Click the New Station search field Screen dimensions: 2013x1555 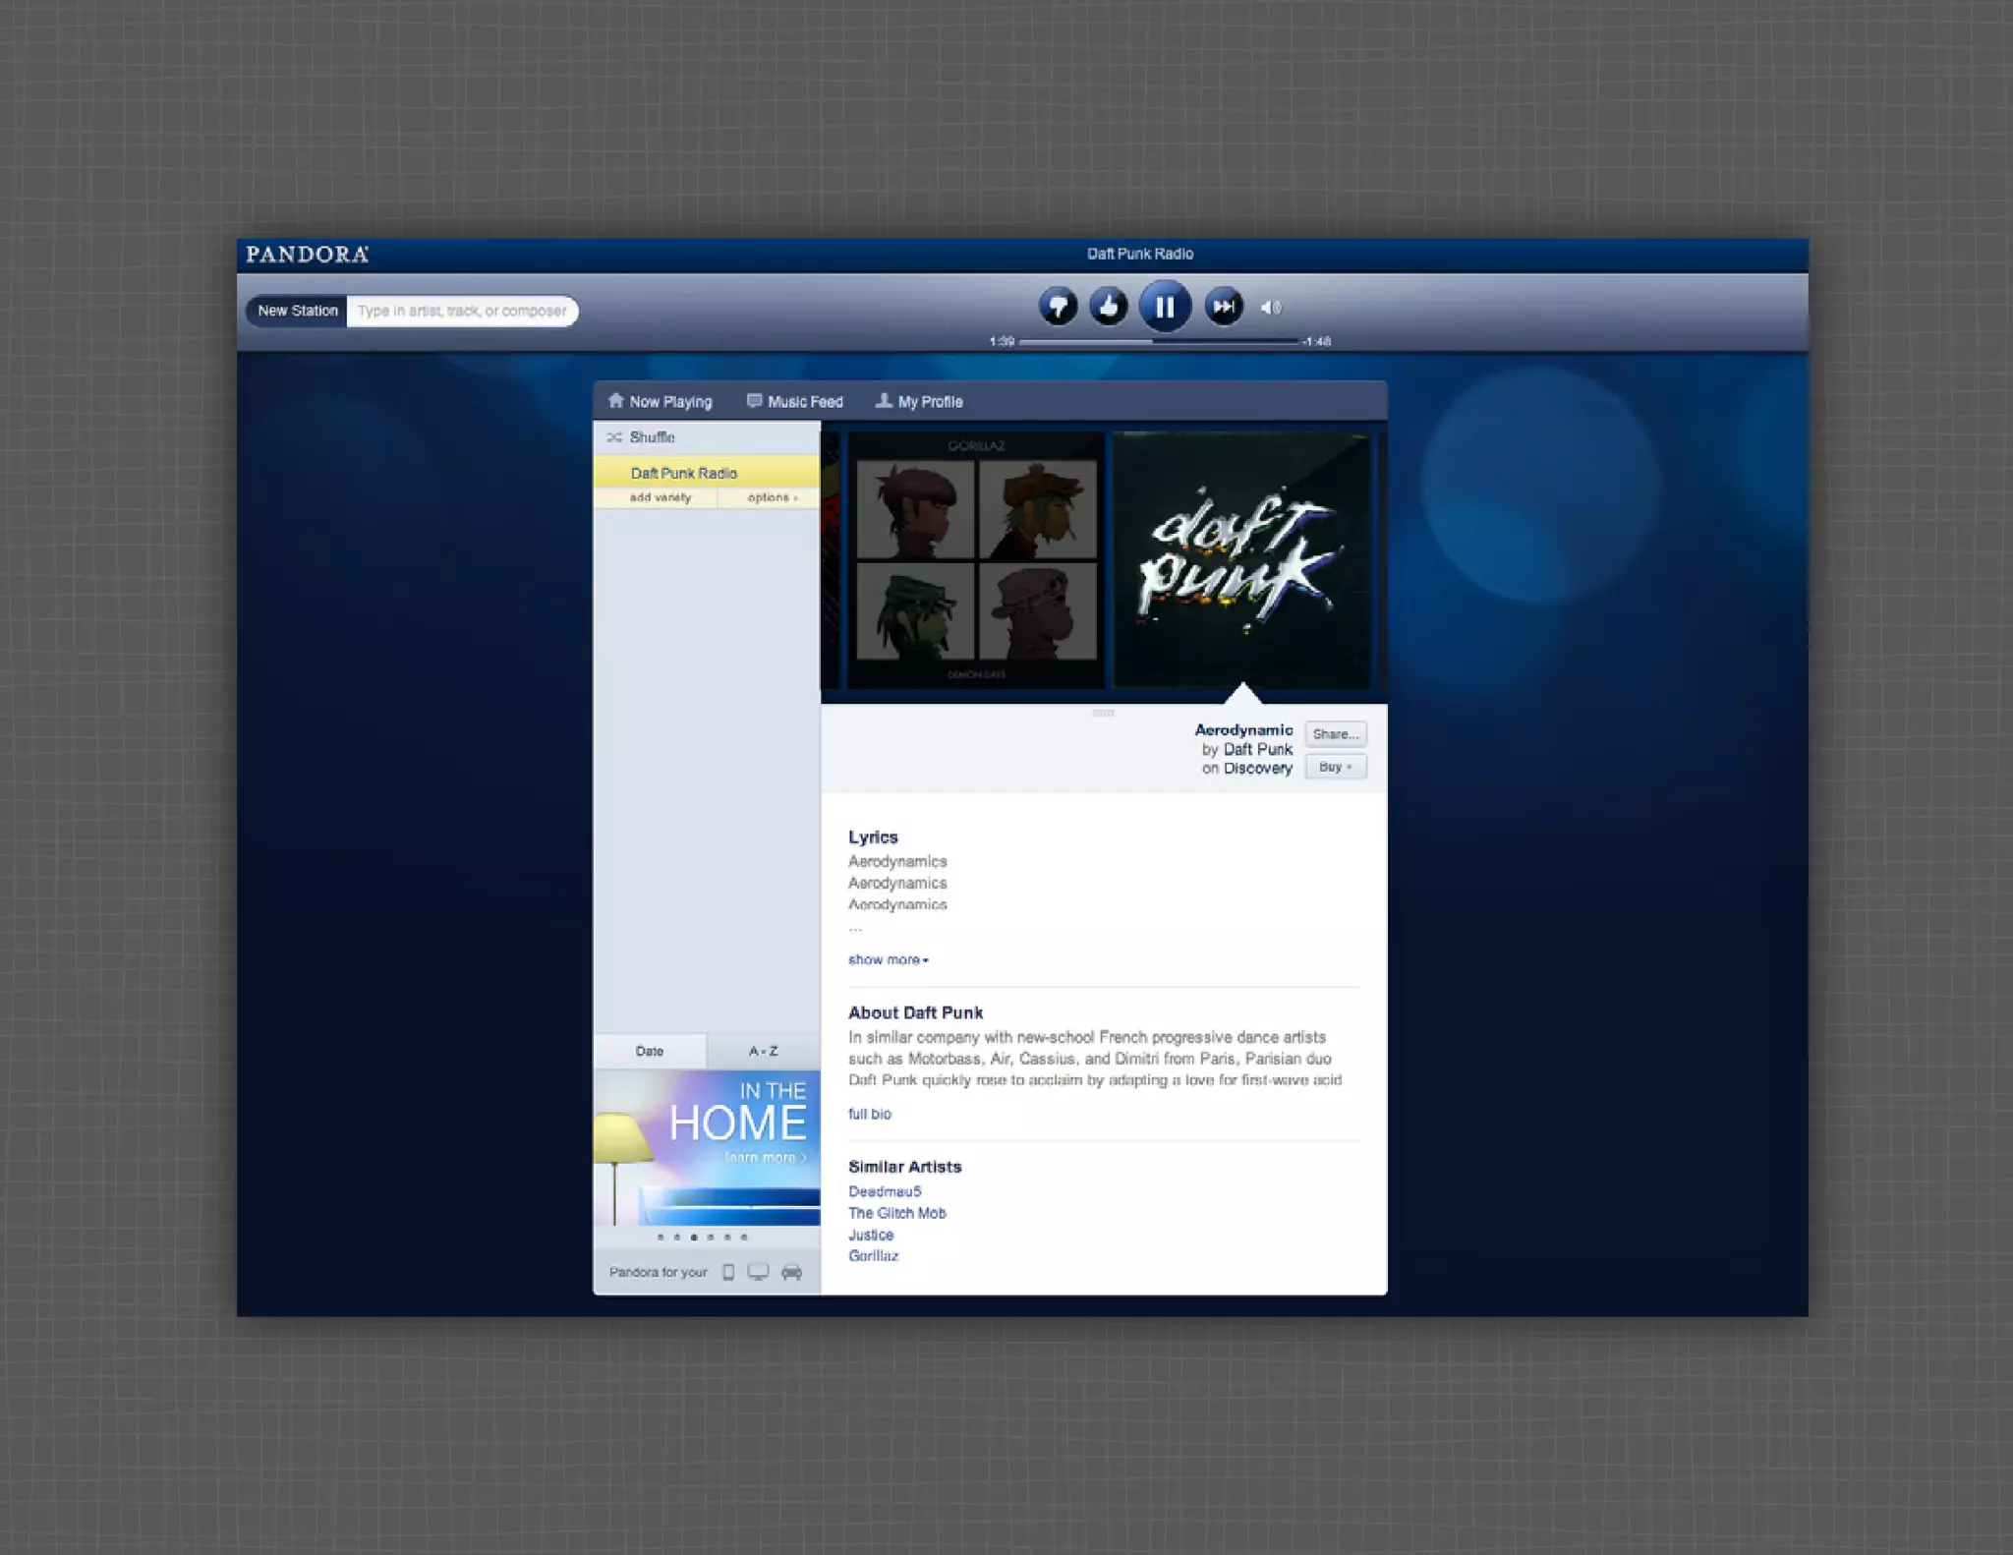tap(462, 311)
